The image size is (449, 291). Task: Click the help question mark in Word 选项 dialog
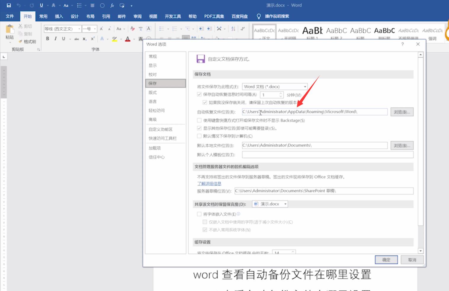click(x=402, y=44)
